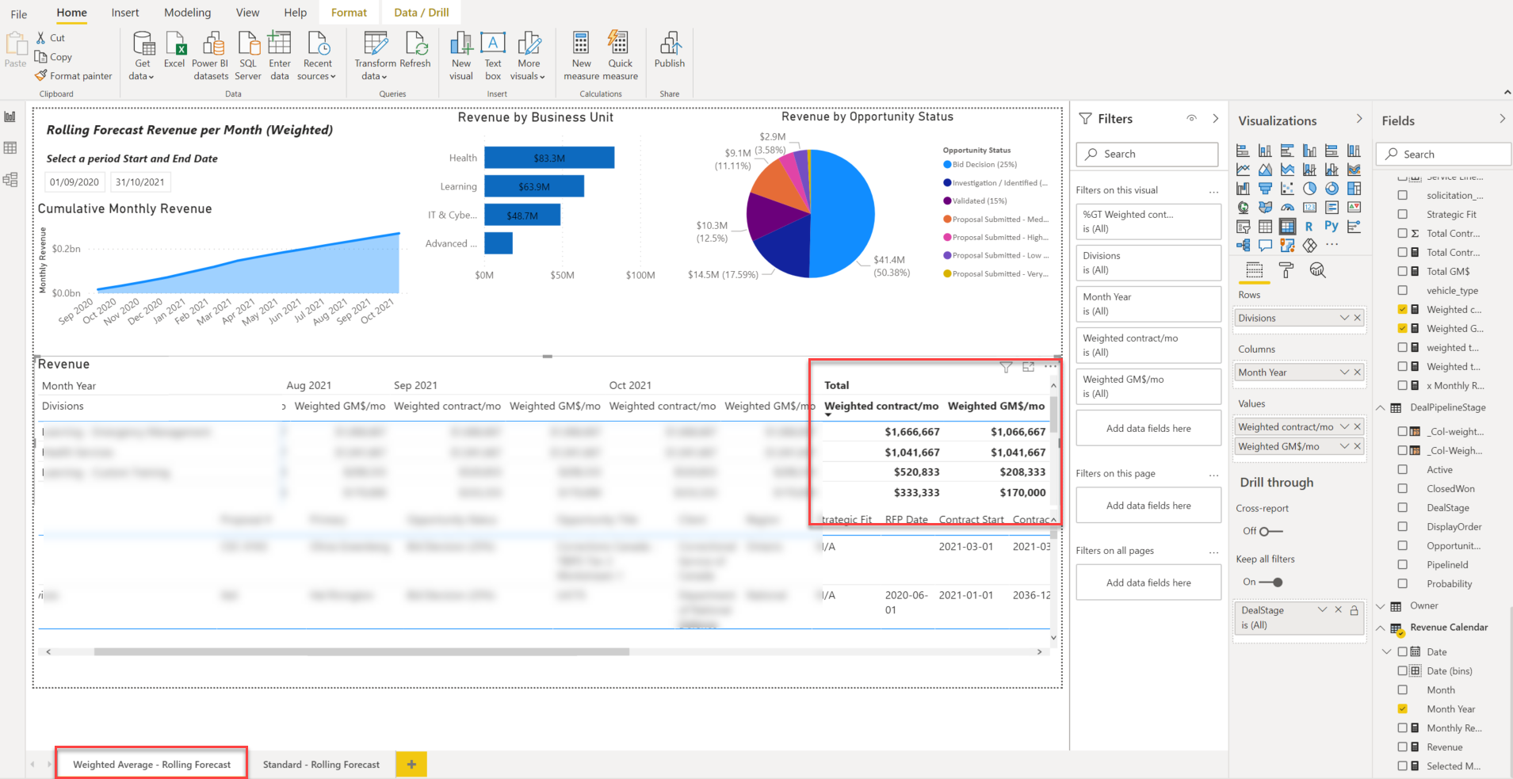Viewport: 1513px width, 779px height.
Task: Switch to Data view in left sidebar
Action: (x=10, y=148)
